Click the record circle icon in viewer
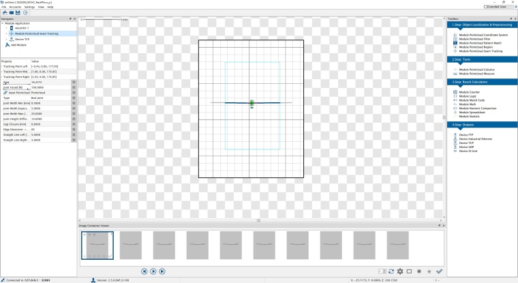 pyautogui.click(x=419, y=271)
